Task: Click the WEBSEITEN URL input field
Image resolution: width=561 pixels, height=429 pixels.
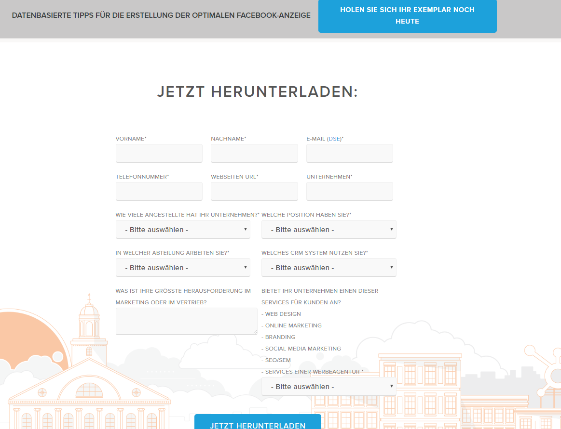Action: [254, 191]
